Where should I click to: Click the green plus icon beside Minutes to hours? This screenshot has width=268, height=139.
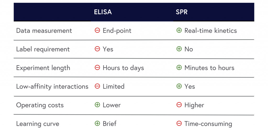tap(179, 68)
